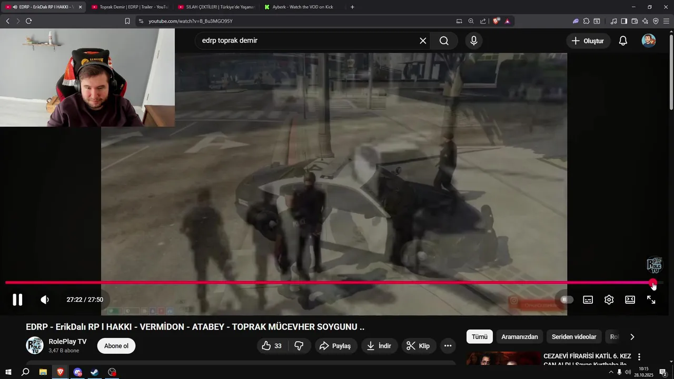Toggle the autoplay switch in the player
Viewport: 674px width, 379px height.
(x=567, y=300)
